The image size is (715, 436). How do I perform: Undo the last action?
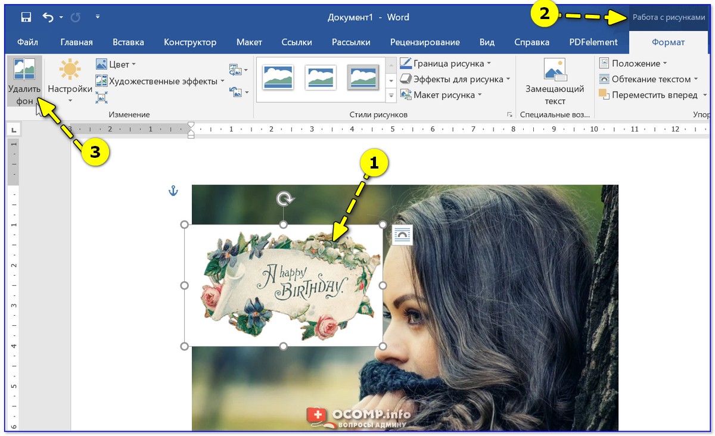(x=49, y=17)
